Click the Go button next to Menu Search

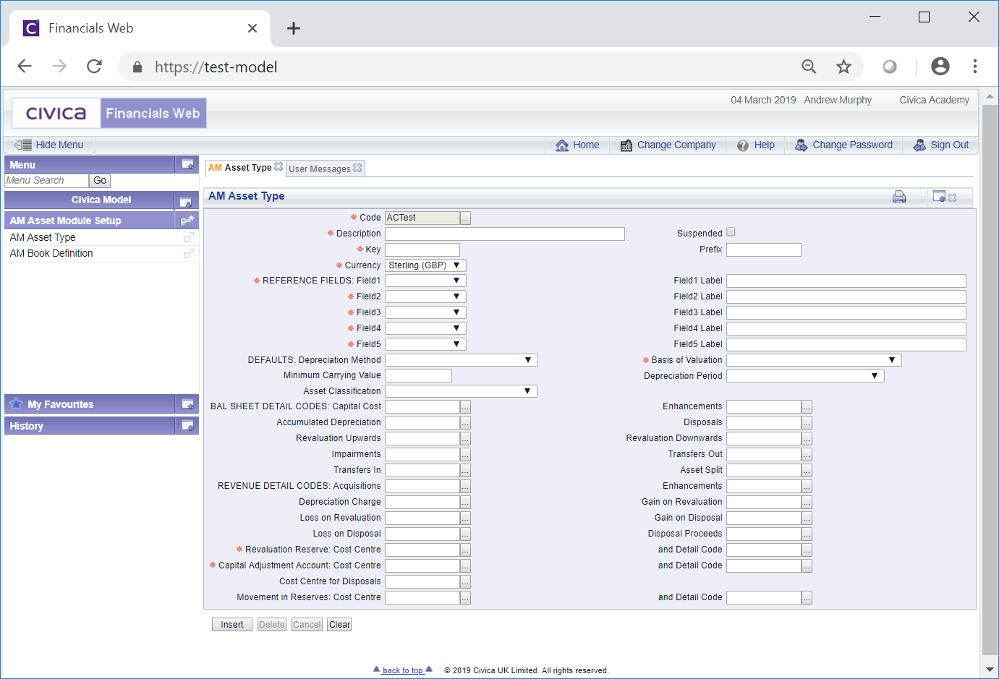pyautogui.click(x=100, y=181)
